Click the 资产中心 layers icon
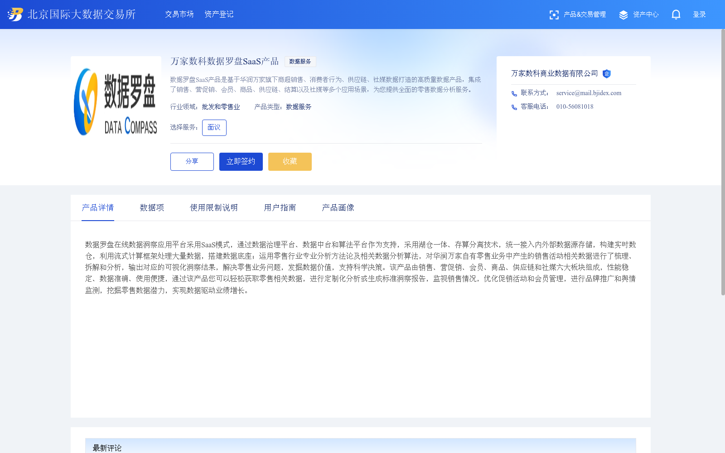725x453 pixels. (623, 15)
